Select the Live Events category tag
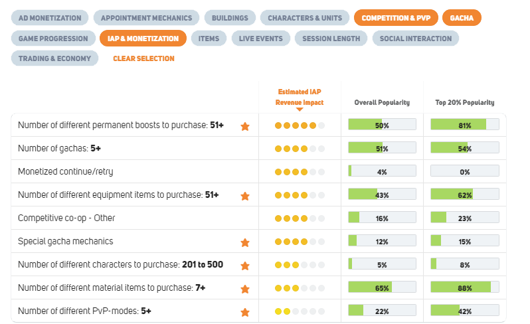Image resolution: width=530 pixels, height=324 pixels. pos(260,39)
